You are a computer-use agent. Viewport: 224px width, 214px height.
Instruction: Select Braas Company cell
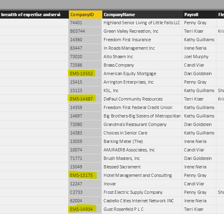click(x=142, y=65)
